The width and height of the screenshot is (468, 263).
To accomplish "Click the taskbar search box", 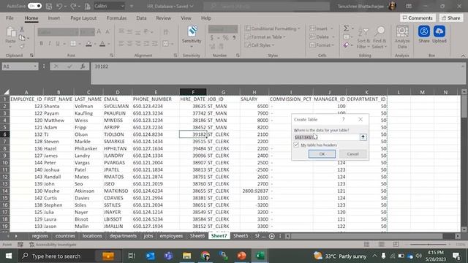I will click(x=70, y=256).
